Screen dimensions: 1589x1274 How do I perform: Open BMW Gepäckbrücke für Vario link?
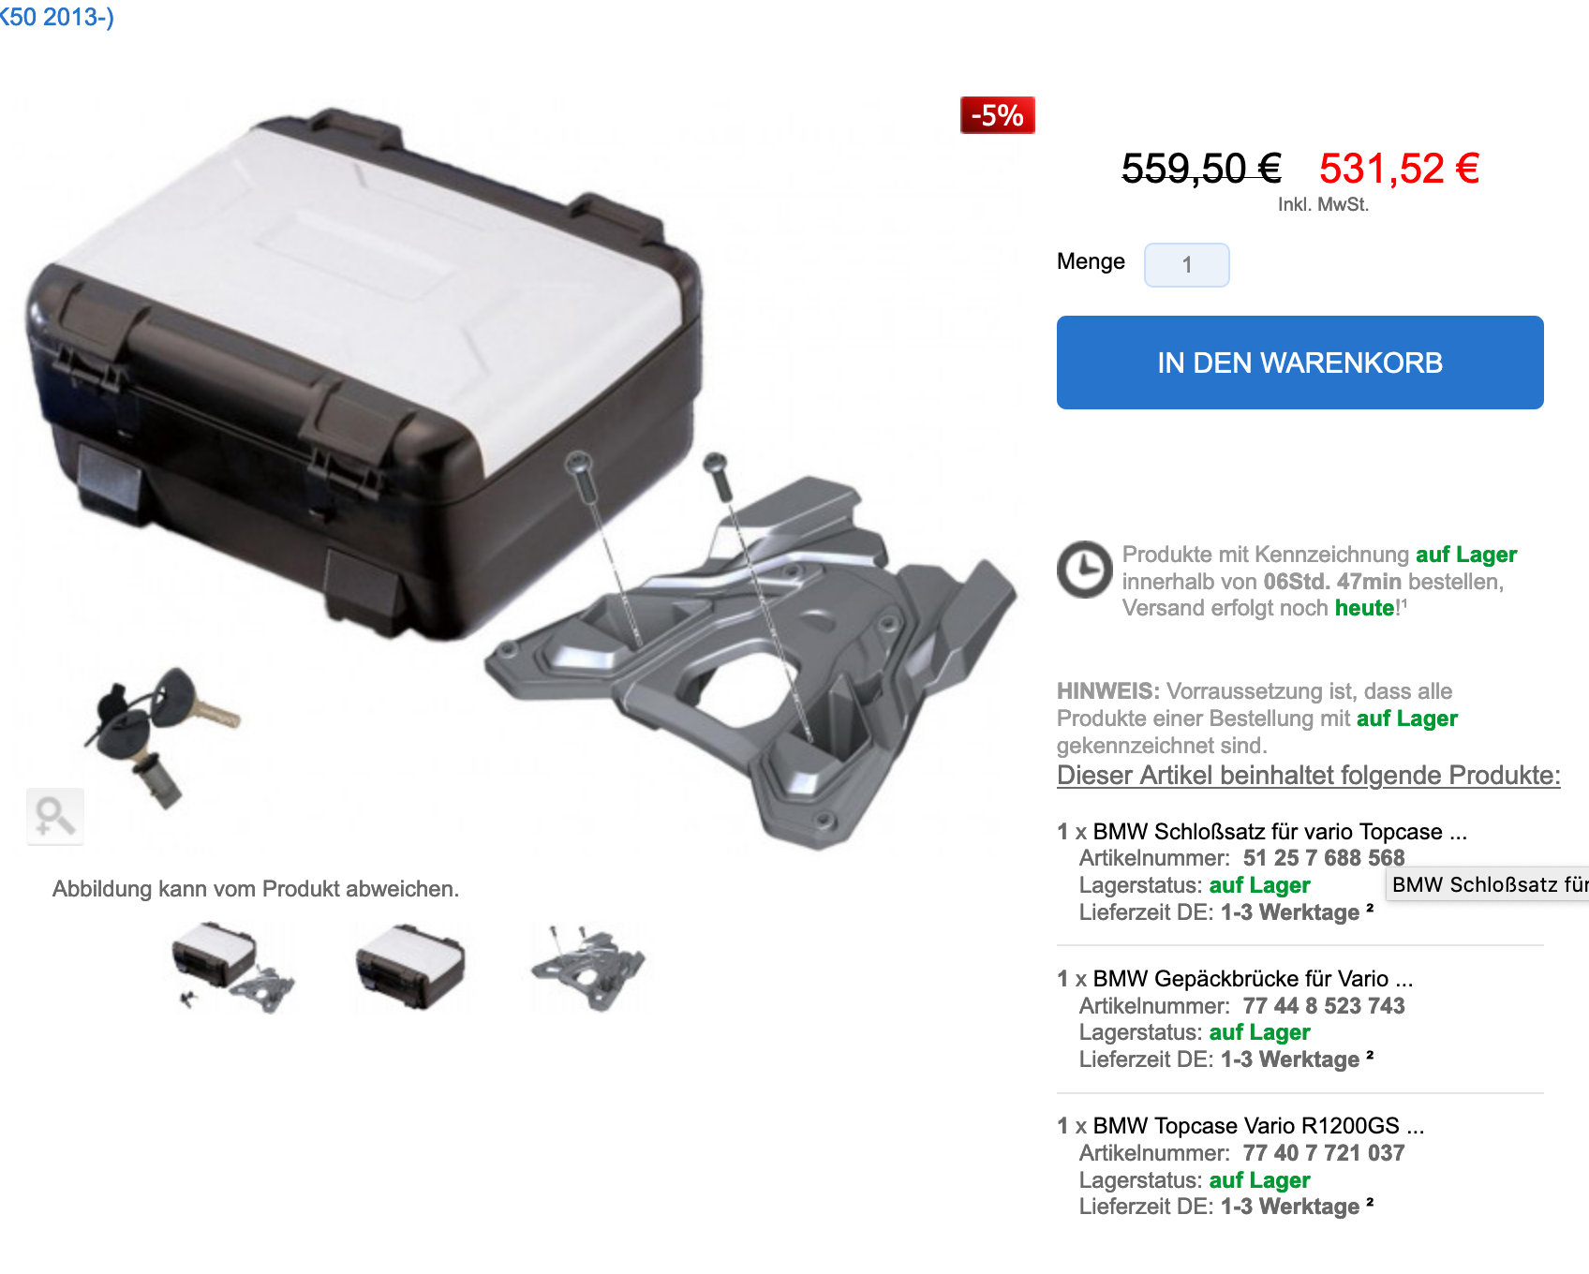[1253, 979]
